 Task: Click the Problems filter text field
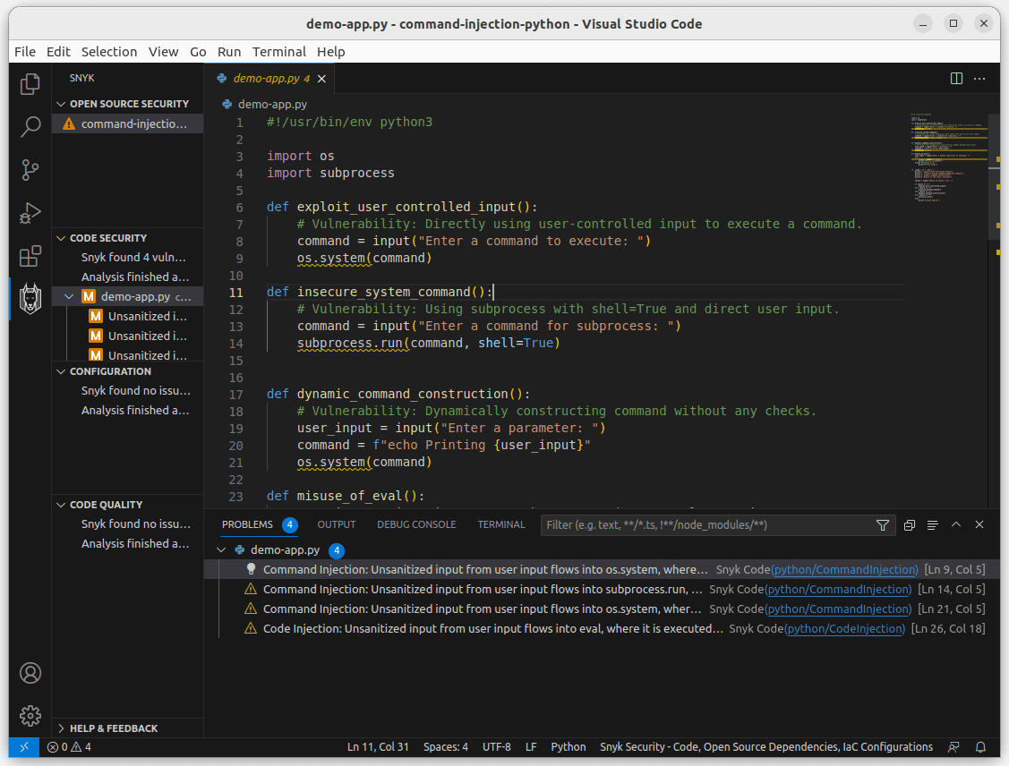[x=707, y=525]
